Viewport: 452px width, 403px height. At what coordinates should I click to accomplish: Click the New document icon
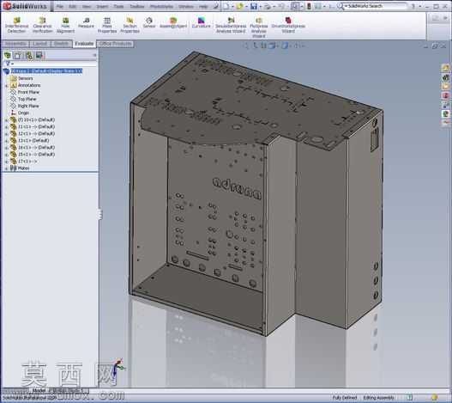[226, 6]
